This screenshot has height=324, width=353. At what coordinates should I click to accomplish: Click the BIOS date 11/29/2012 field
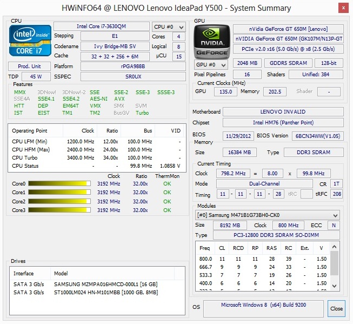pos(238,136)
